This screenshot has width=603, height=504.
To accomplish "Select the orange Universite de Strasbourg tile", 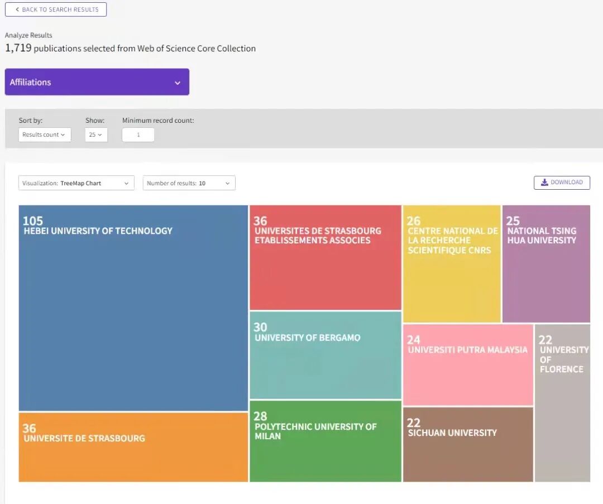I will tap(133, 447).
